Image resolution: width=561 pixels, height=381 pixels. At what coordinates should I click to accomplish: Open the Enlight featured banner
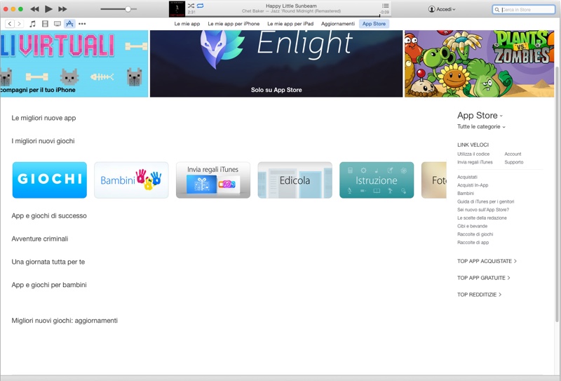click(276, 63)
